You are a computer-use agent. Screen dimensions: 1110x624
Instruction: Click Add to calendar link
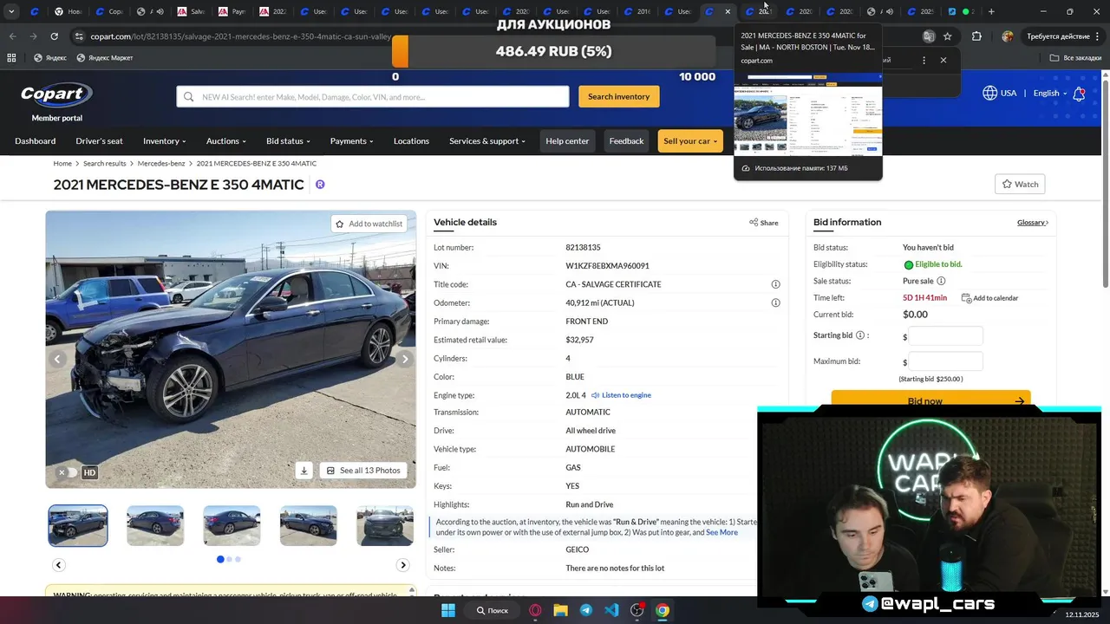click(989, 298)
